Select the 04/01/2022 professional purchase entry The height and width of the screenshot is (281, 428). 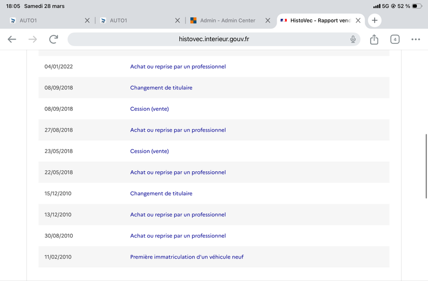pyautogui.click(x=178, y=67)
